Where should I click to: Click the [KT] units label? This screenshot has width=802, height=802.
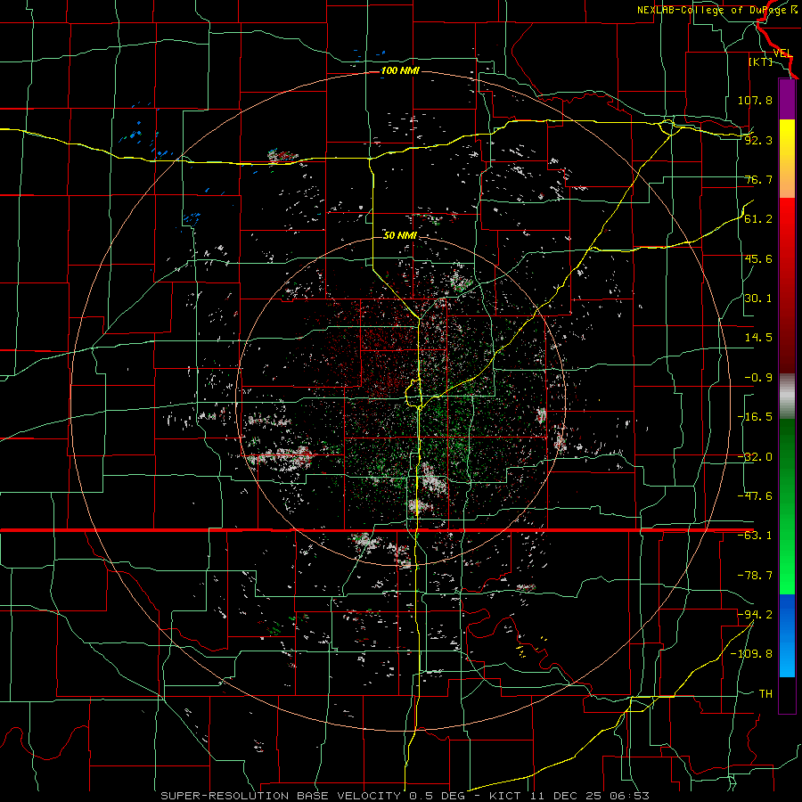tap(761, 61)
